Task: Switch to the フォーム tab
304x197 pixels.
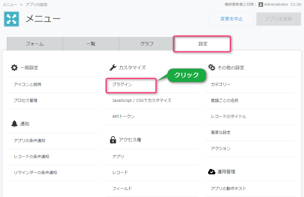Action: [x=35, y=44]
